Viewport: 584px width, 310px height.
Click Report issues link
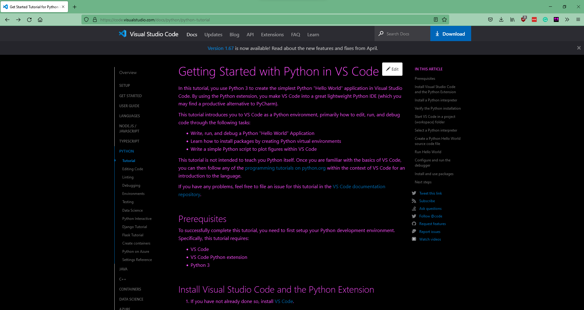(x=430, y=231)
